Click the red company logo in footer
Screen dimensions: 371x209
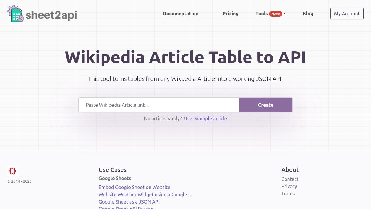click(x=12, y=171)
